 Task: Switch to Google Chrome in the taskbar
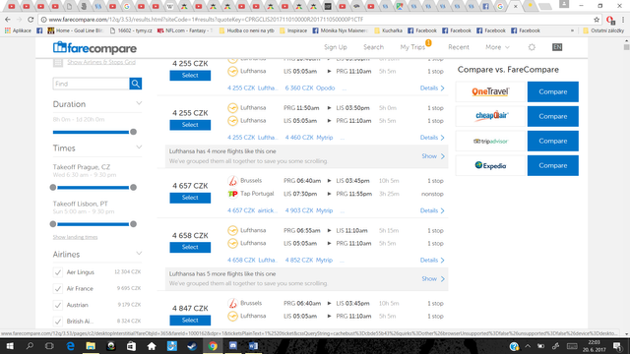213,346
